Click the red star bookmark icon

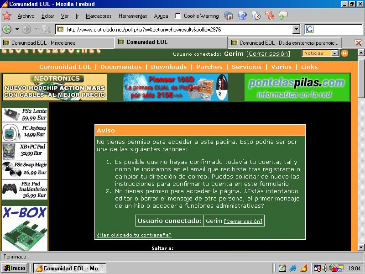click(x=7, y=16)
